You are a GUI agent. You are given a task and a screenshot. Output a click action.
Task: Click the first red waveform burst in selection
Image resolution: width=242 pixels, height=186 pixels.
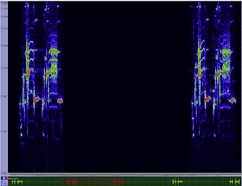coord(72,182)
